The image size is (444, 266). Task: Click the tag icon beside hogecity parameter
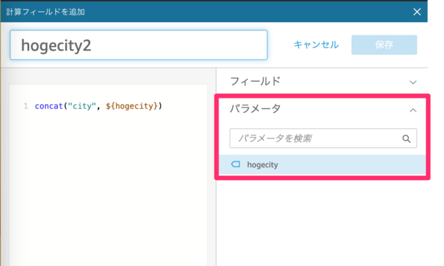click(236, 164)
